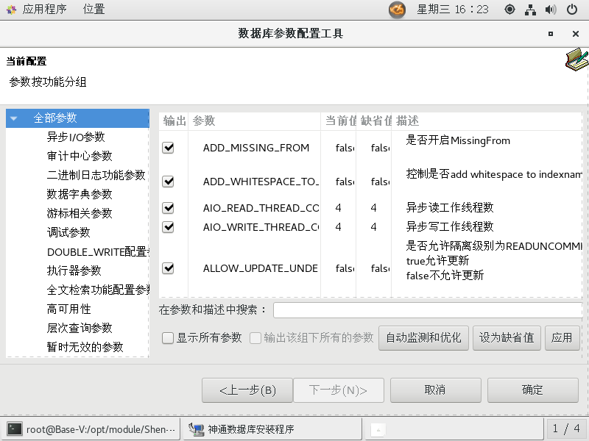Click the 自动监测和优化 button
Viewport: 589px width, 441px height.
pyautogui.click(x=423, y=338)
